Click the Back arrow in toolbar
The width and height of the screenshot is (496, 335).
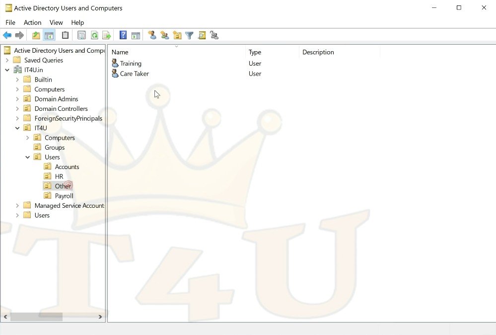[x=7, y=35]
